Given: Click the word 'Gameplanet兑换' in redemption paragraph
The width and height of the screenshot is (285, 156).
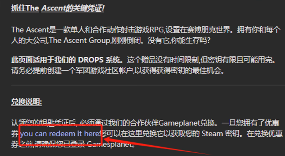Looking at the screenshot, I should point(187,123).
